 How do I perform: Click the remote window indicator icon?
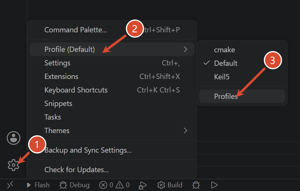tap(10, 185)
